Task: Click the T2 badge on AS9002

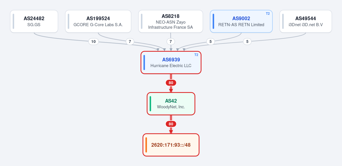Action: 268,14
